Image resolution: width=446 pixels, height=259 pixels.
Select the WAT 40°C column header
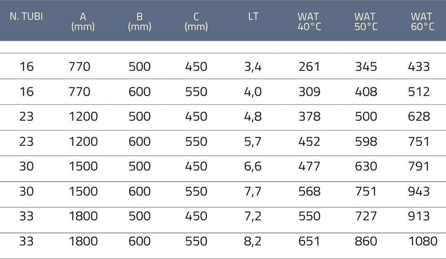coord(309,21)
